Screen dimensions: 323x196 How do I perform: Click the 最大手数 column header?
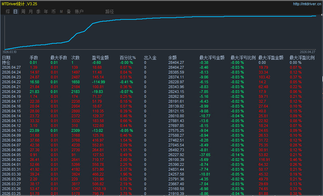tap(59, 58)
